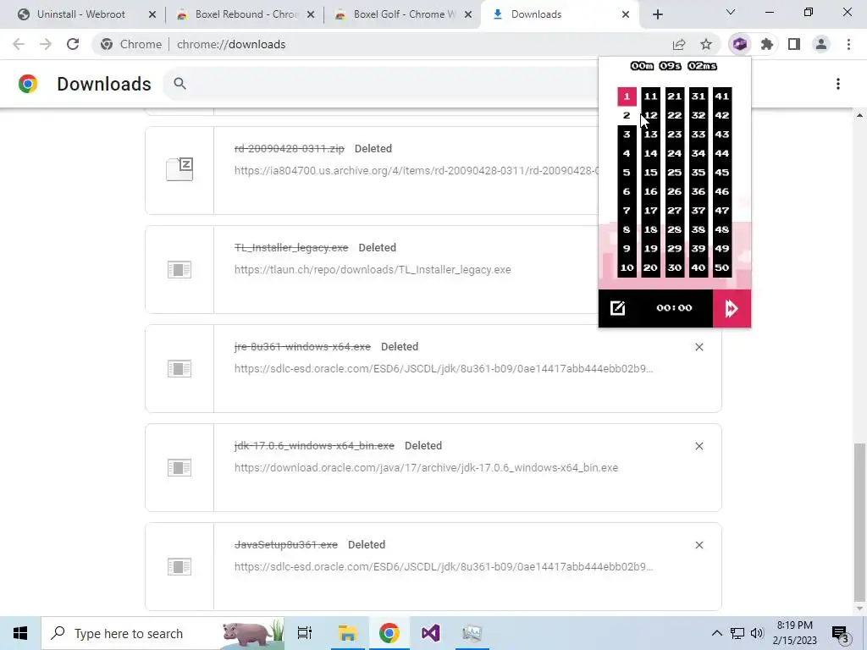Open the tab search dropdown chevron
Screen dimensions: 867x650
[731, 12]
